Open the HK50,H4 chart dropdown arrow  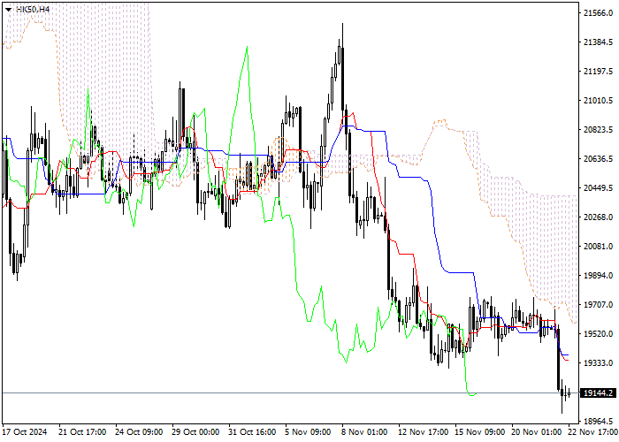coord(8,10)
